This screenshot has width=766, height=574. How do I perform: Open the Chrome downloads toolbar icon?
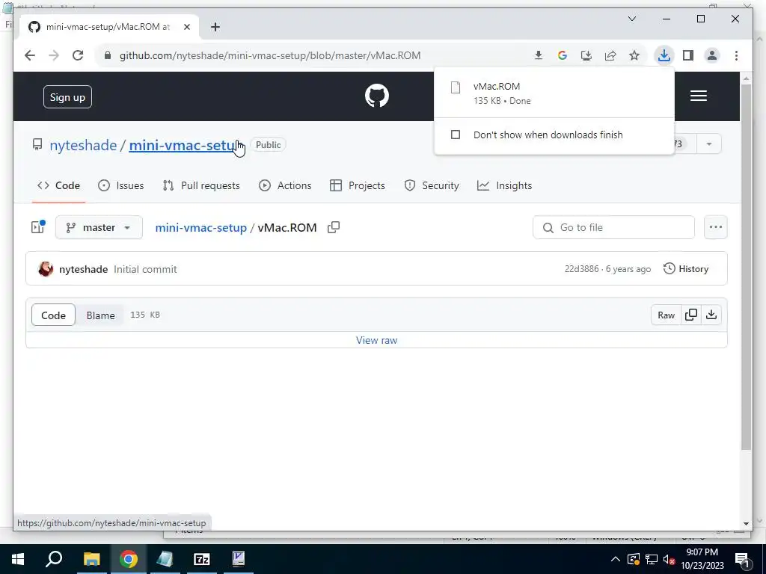(664, 55)
